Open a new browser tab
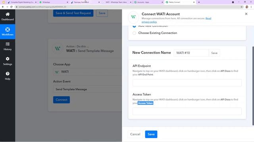The image size is (254, 142). click(199, 2)
